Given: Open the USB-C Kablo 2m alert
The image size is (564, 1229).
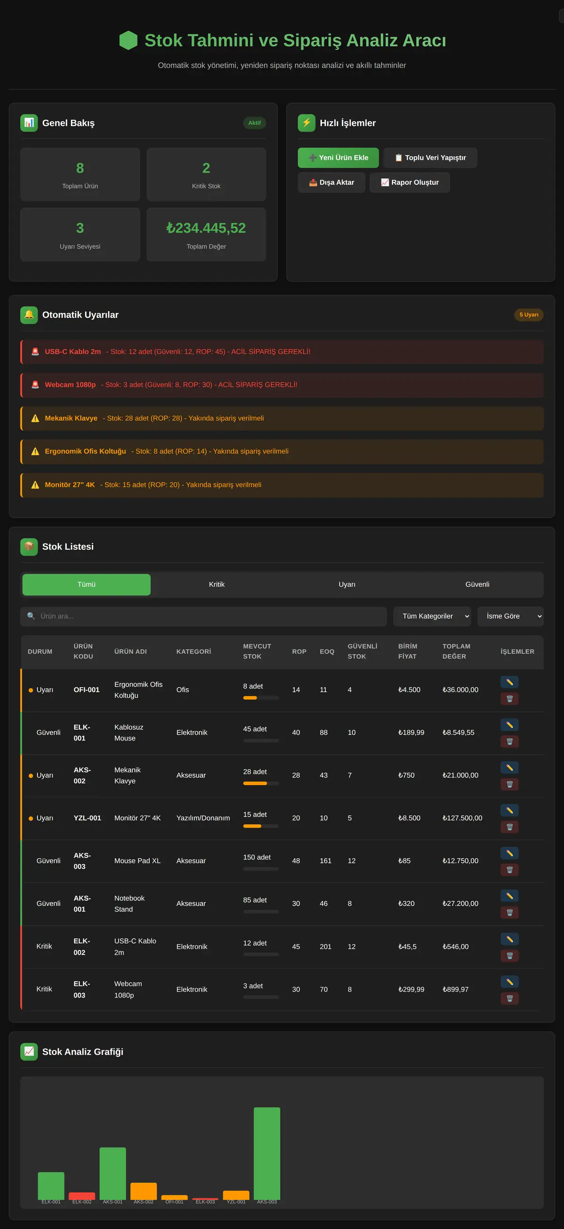Looking at the screenshot, I should tap(282, 352).
